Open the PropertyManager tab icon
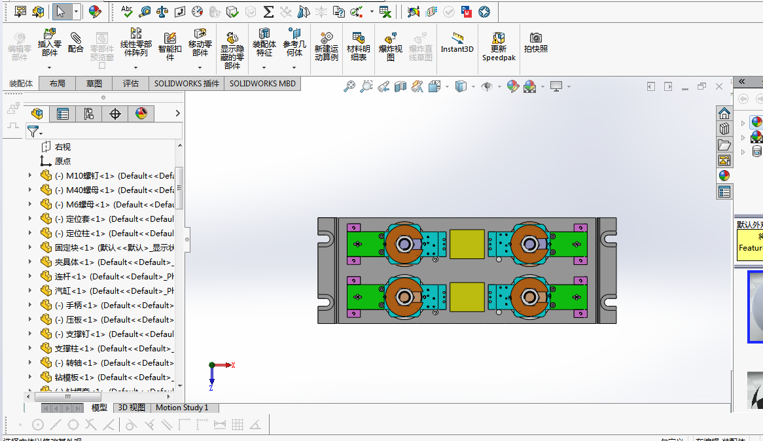Screen dimensions: 763x441 pyautogui.click(x=63, y=114)
